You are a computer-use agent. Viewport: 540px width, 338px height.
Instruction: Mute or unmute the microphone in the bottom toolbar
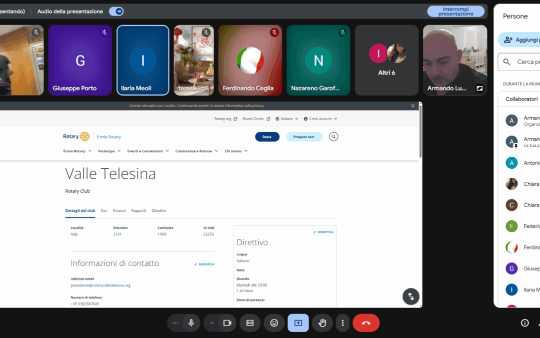pos(191,323)
